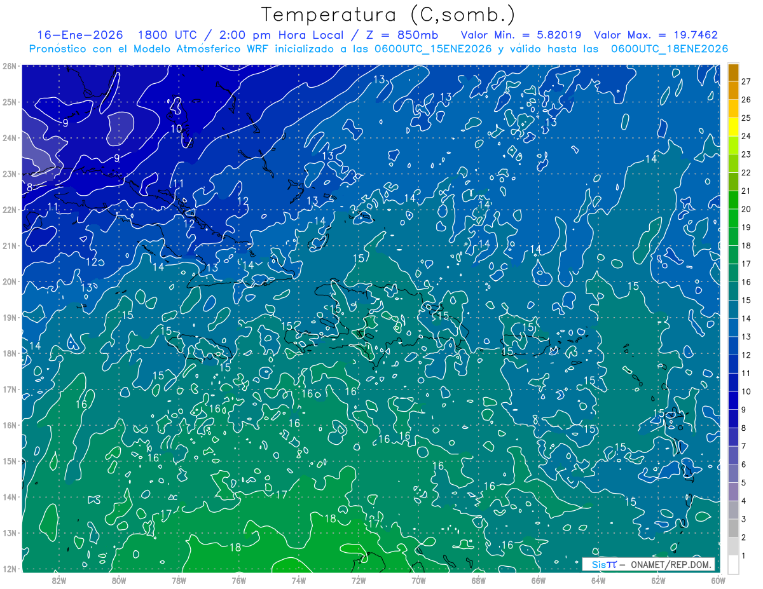This screenshot has width=763, height=589.
Task: Click the color scale label 5
Action: 744,483
